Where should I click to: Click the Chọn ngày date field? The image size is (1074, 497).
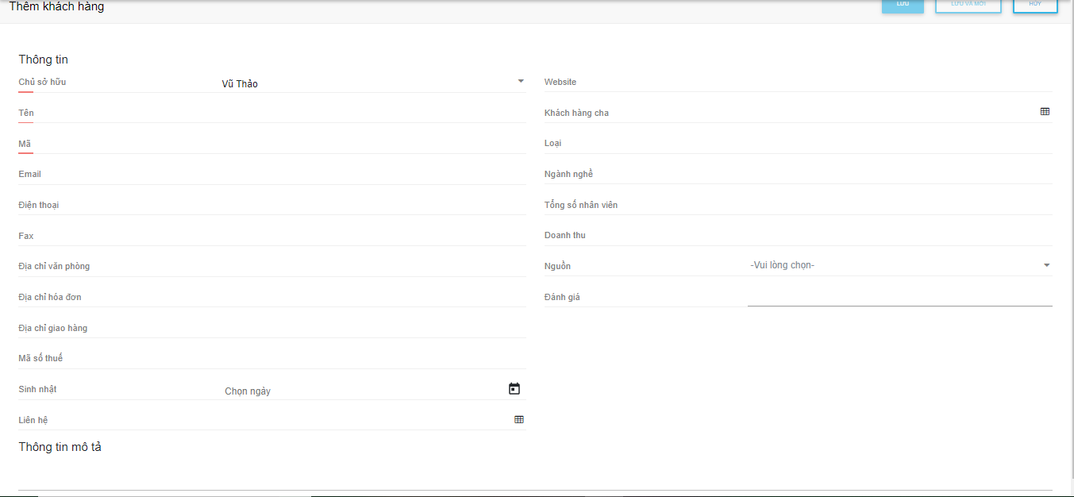click(361, 391)
